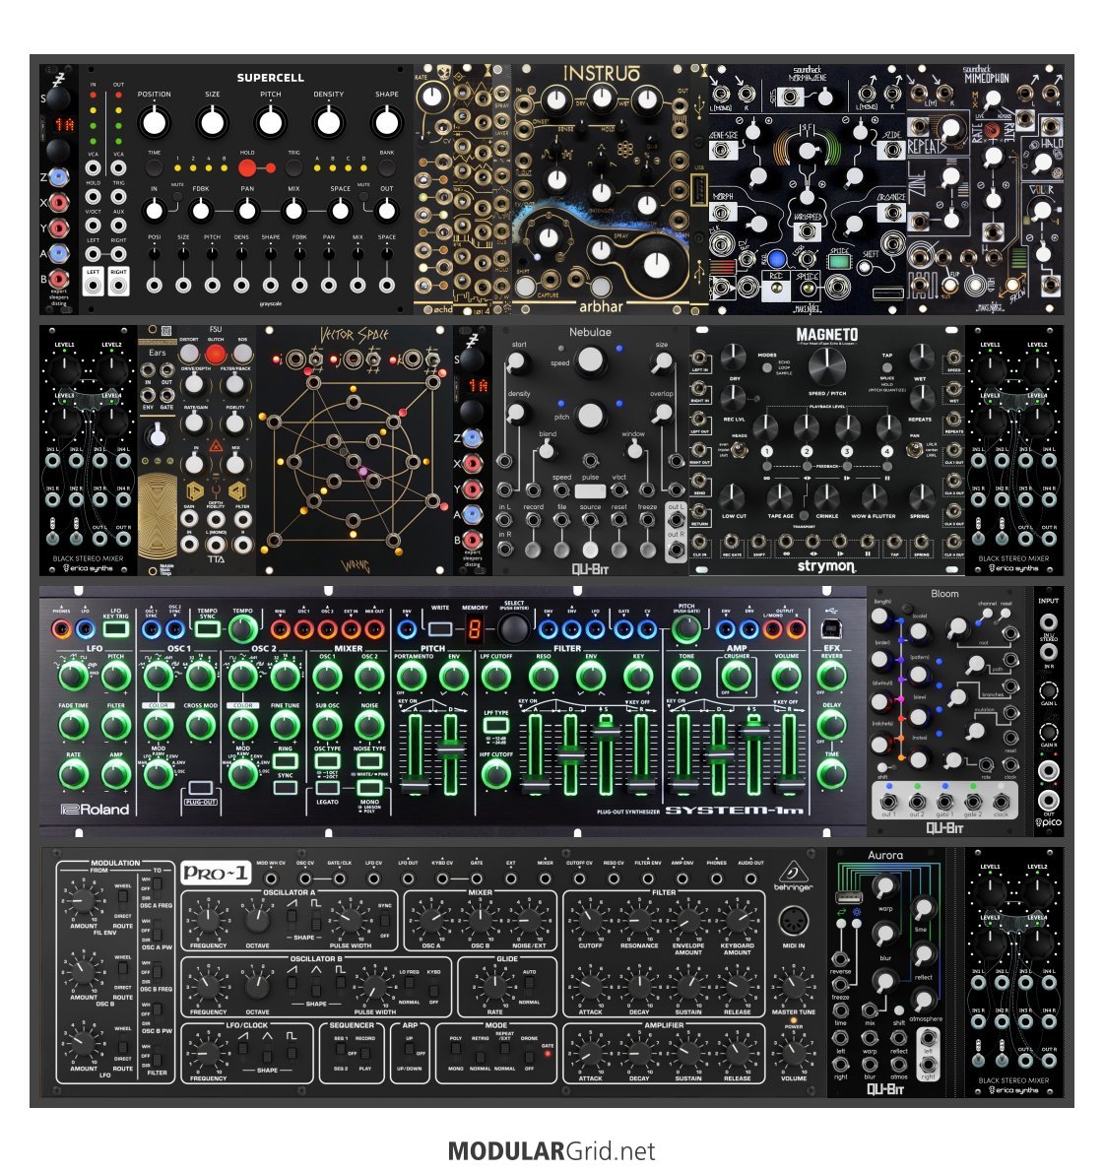This screenshot has height=1172, width=1104.
Task: Click the System-1m PITCH envelope D slider
Action: 451,751
